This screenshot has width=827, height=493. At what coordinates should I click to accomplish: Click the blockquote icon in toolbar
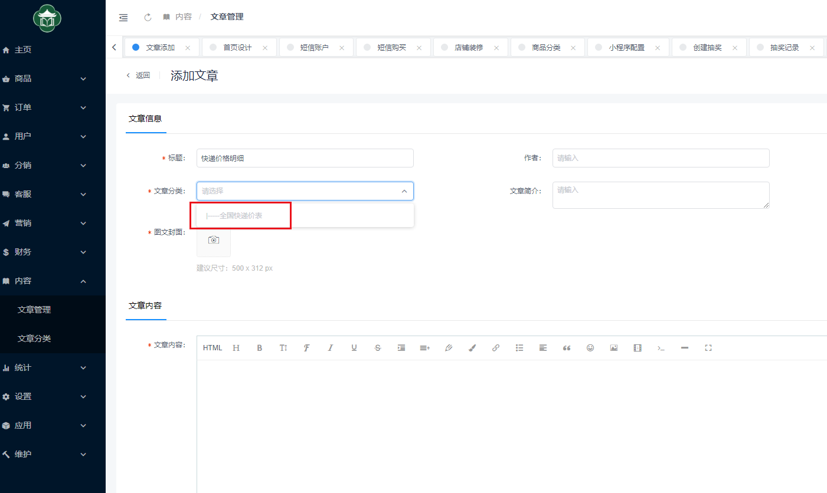tap(567, 348)
